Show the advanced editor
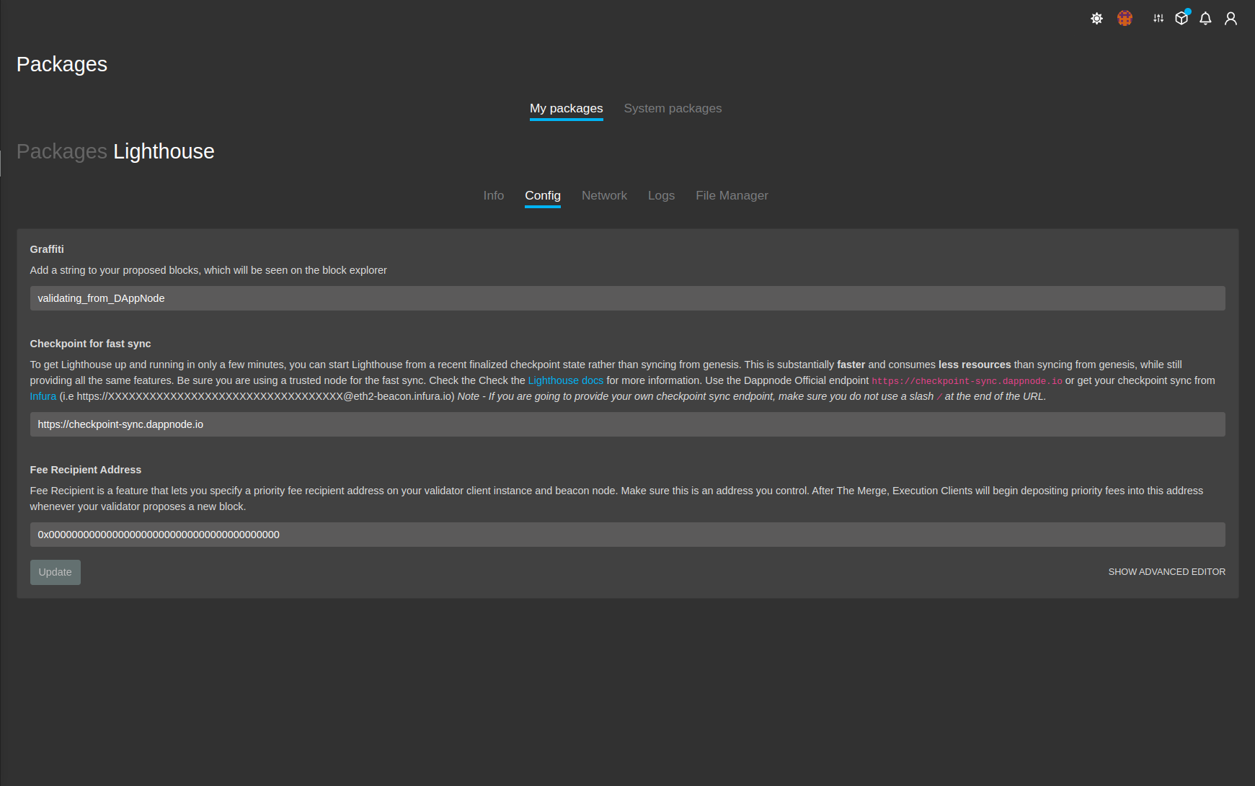The width and height of the screenshot is (1255, 786). (x=1166, y=571)
